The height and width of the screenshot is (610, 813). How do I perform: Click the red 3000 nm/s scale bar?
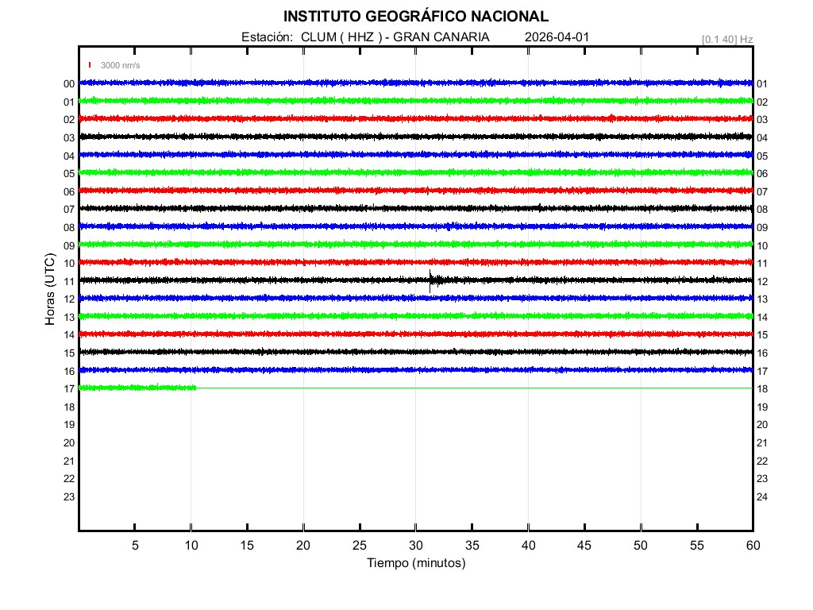click(x=91, y=65)
